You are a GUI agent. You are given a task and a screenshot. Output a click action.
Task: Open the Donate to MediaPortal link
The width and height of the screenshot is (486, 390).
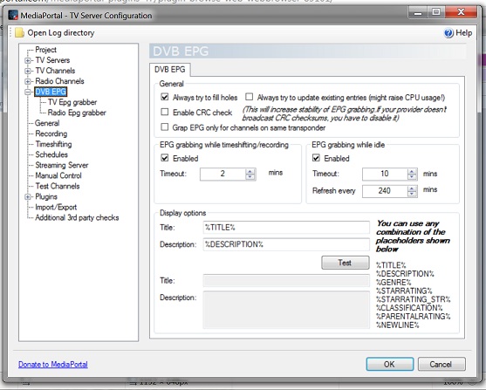[53, 365]
